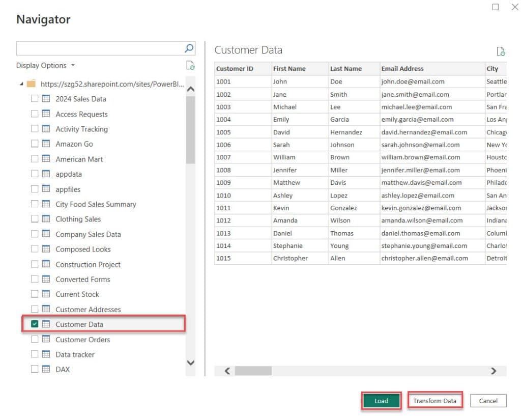Click the preview scroll-left arrow

click(227, 371)
